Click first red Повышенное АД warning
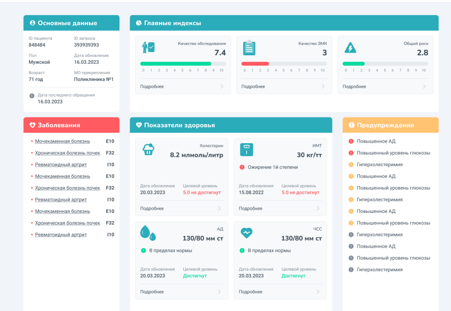Viewport: 451px width, 311px height. coord(376,141)
